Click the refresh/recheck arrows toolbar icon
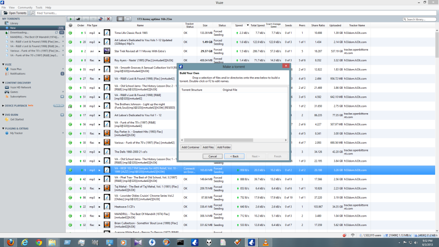Viewport: 439px width, 247px height. click(101, 19)
